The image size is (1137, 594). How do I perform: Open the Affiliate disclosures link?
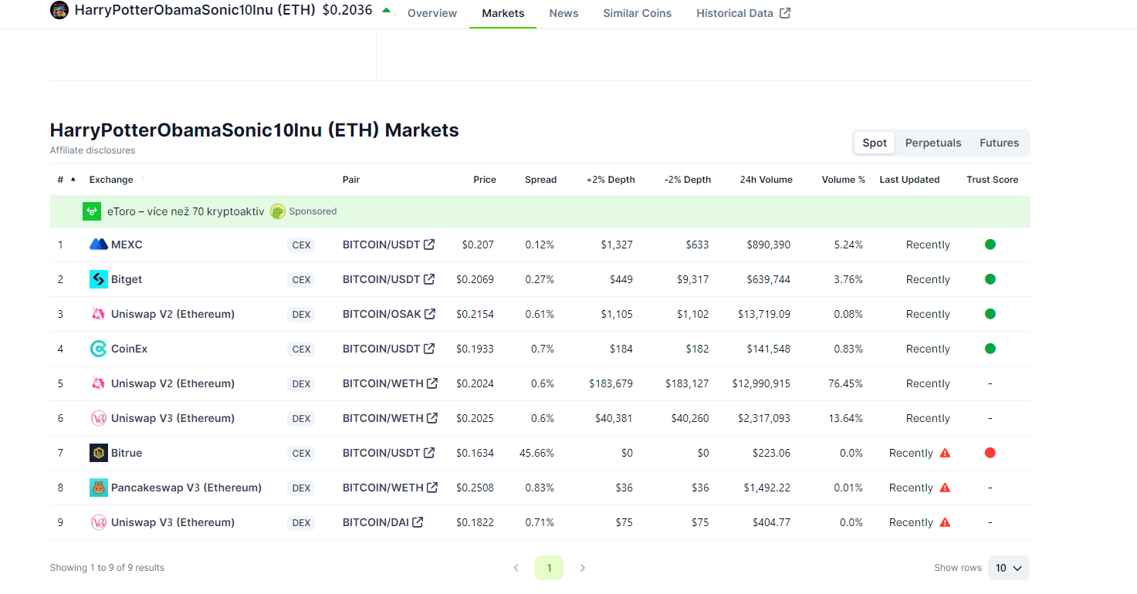(x=93, y=150)
